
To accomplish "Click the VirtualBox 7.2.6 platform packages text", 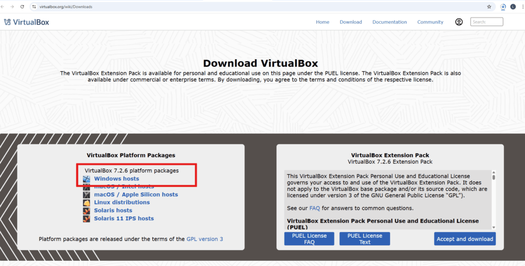I will pos(132,170).
